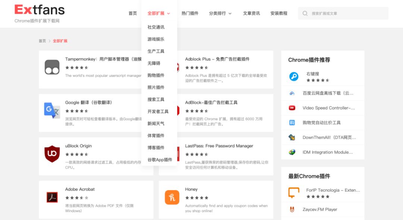Screen dimensions: 403x220
Task: Open the uBlock Origin title link
Action: coord(78,146)
